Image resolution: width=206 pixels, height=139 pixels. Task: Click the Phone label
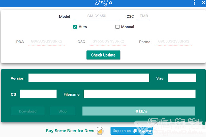[144, 42]
